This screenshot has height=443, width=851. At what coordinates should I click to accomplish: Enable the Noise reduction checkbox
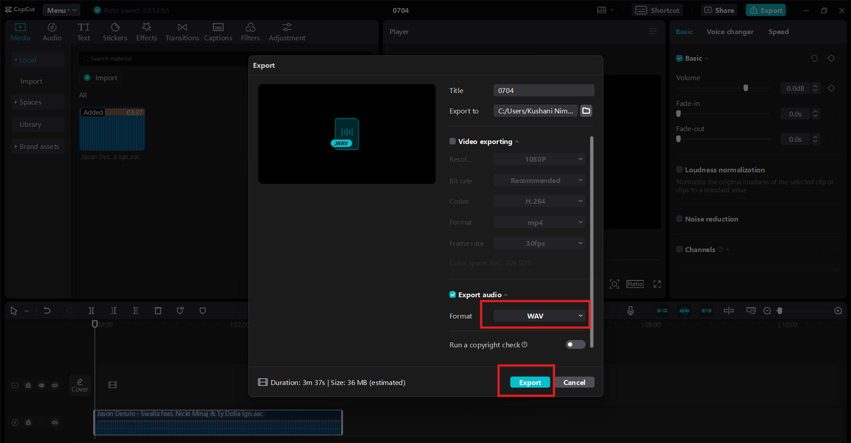pos(679,219)
